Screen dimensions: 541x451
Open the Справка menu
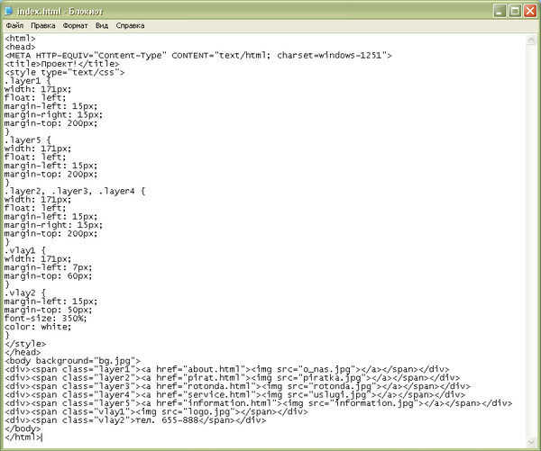pos(130,26)
